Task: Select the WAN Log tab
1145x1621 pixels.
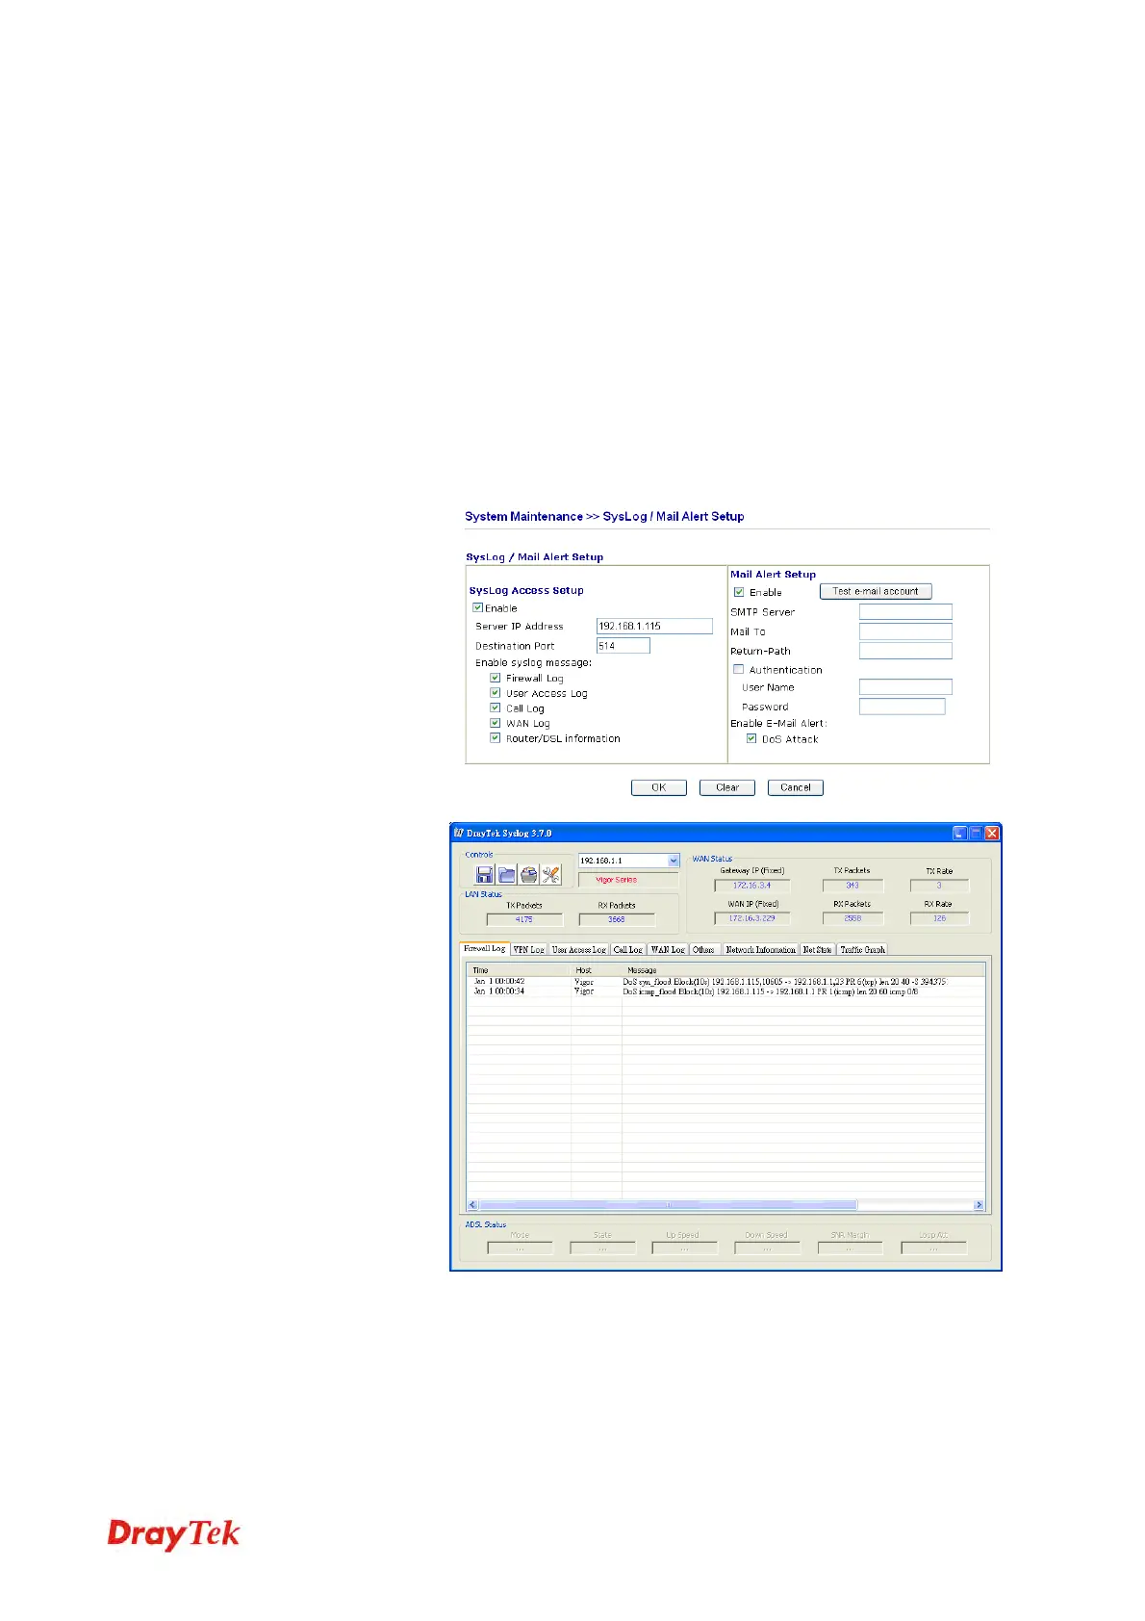Action: click(668, 949)
